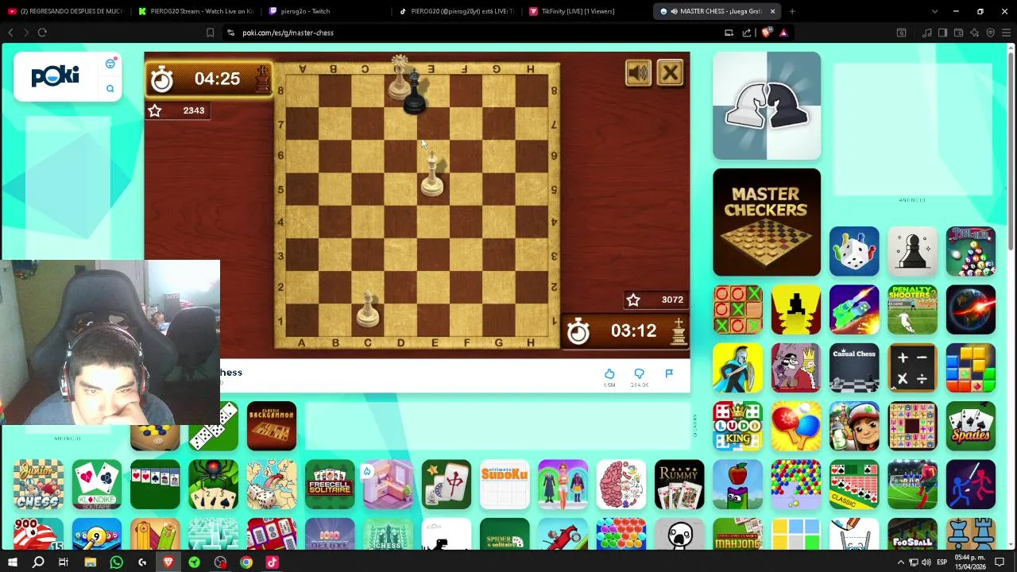The width and height of the screenshot is (1017, 572).
Task: Open the ping pong paddles game icon
Action: point(796,427)
